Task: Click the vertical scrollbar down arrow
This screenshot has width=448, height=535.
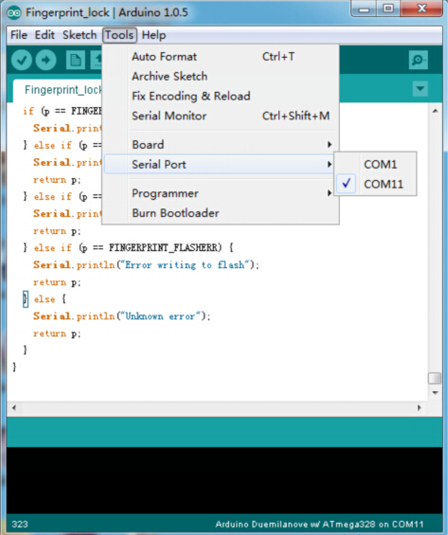Action: pyautogui.click(x=435, y=393)
